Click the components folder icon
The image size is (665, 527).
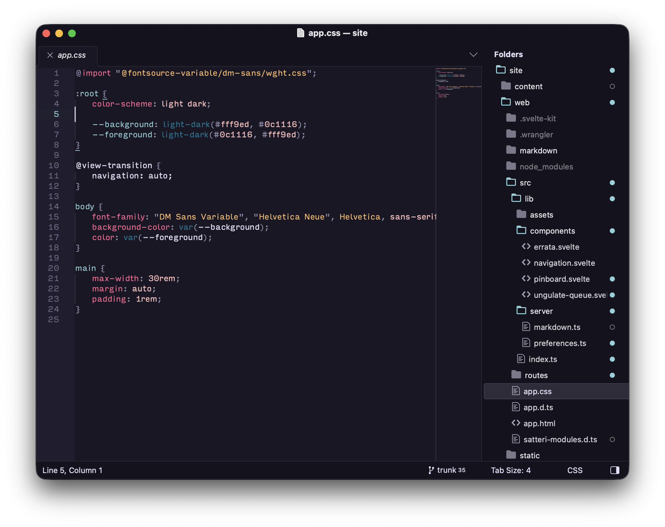point(521,230)
